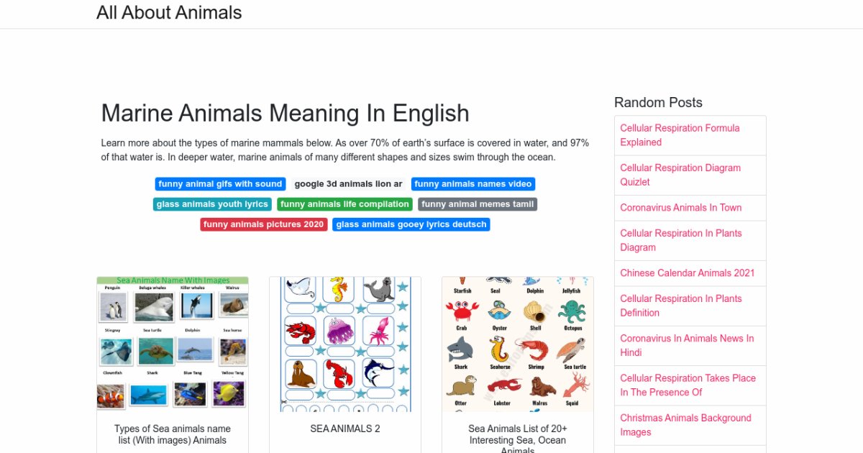The image size is (863, 453).
Task: Open Cellular Respiration Formula Explained post
Action: click(680, 135)
